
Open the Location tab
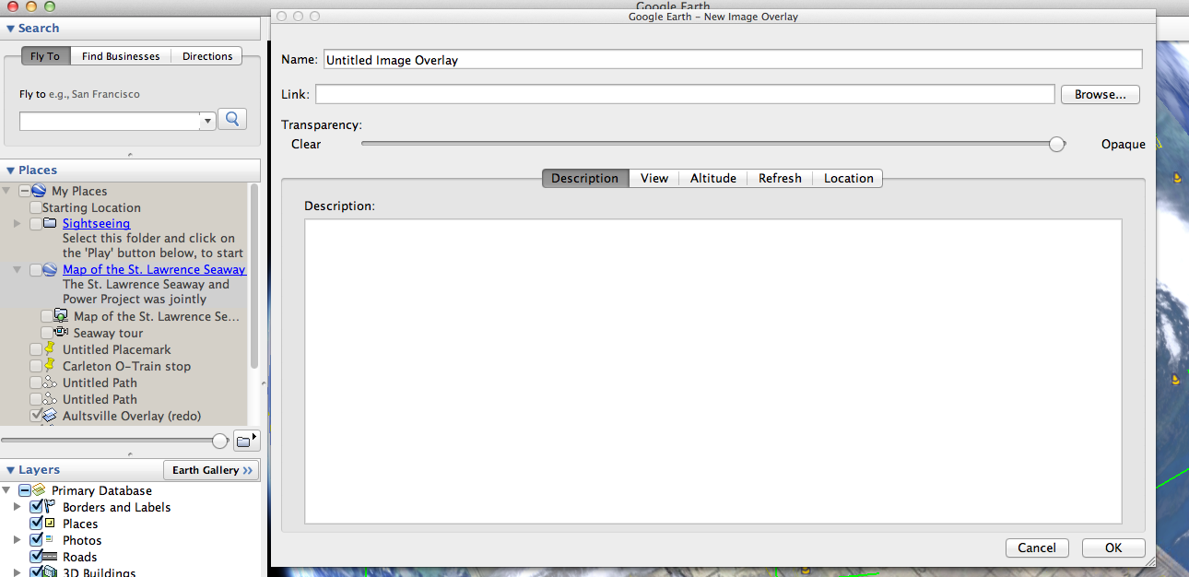[848, 178]
